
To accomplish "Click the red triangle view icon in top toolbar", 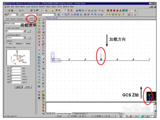I will click(117, 10).
